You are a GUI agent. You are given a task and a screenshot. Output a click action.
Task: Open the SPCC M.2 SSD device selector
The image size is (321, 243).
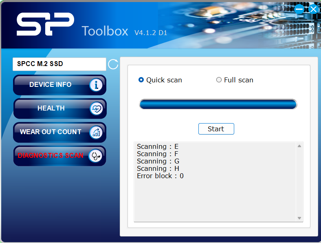pyautogui.click(x=59, y=64)
